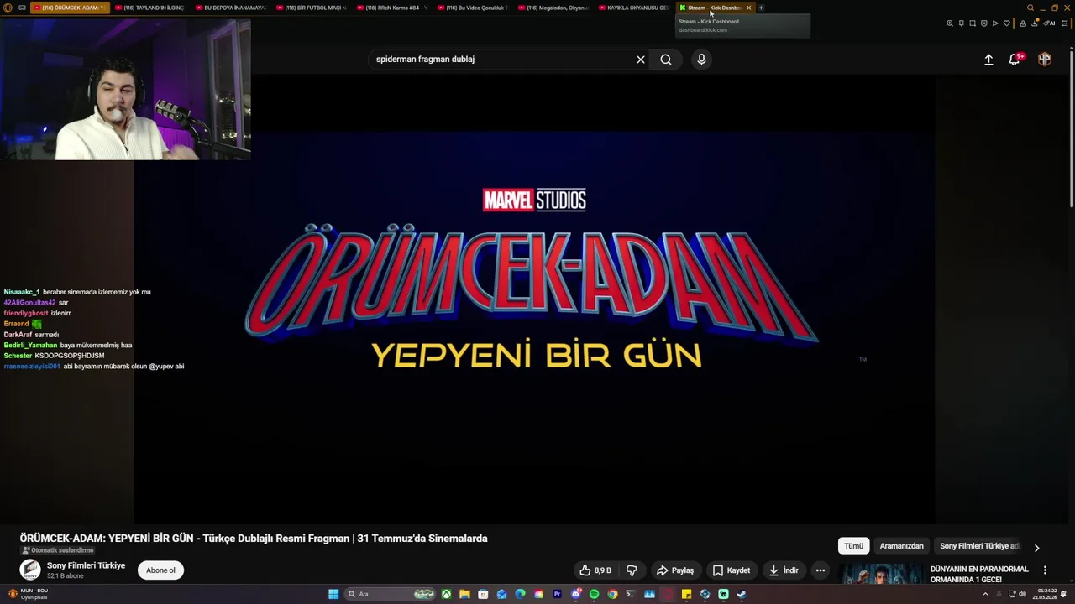Open Spotify from the taskbar
This screenshot has width=1075, height=604.
pos(594,594)
